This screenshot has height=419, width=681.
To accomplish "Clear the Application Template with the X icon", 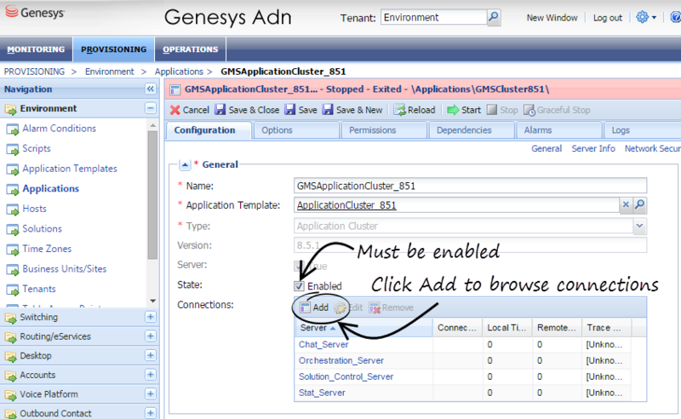I will coord(626,204).
